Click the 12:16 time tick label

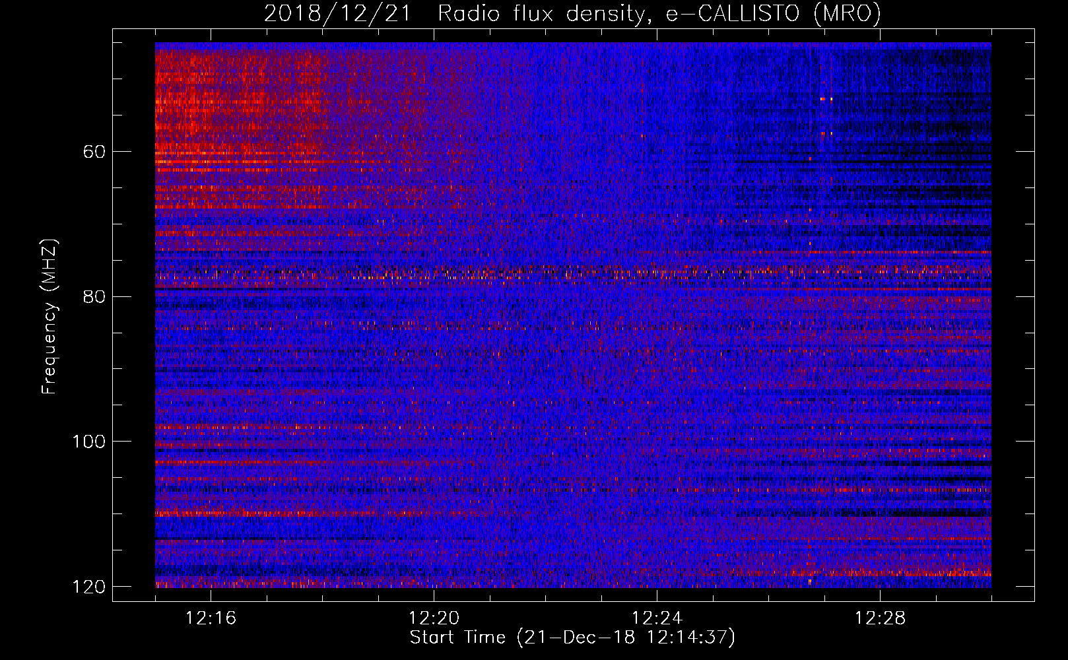tap(211, 618)
